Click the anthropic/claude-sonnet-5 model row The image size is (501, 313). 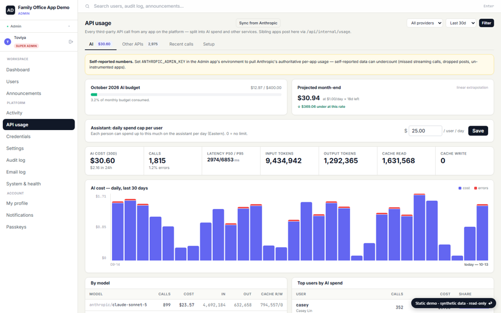[186, 305]
